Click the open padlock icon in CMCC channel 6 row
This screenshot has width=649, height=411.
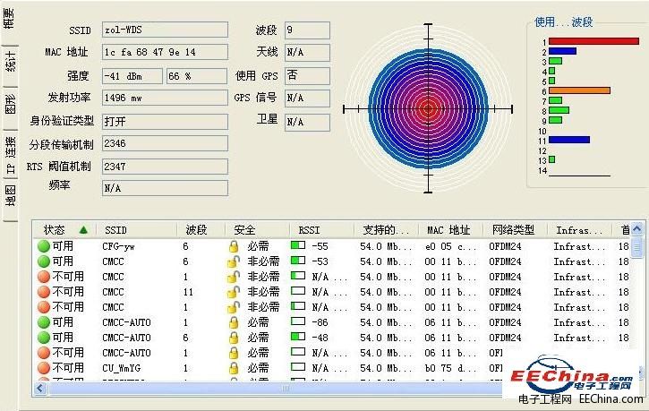[x=234, y=261]
